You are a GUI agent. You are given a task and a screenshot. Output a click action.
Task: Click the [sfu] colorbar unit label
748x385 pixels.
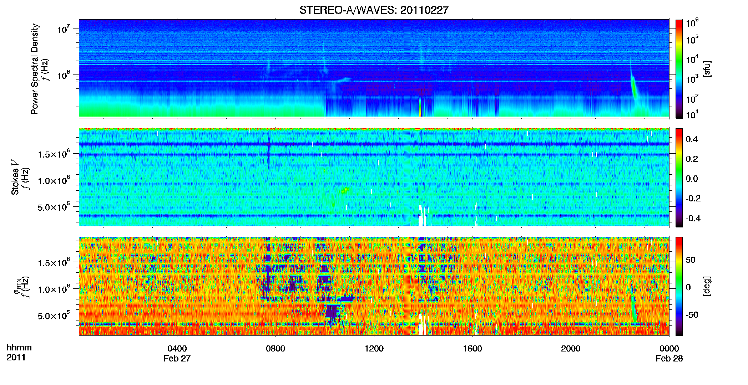[707, 69]
